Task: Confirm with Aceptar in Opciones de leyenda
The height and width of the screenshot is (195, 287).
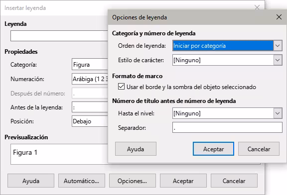Action: [213, 149]
